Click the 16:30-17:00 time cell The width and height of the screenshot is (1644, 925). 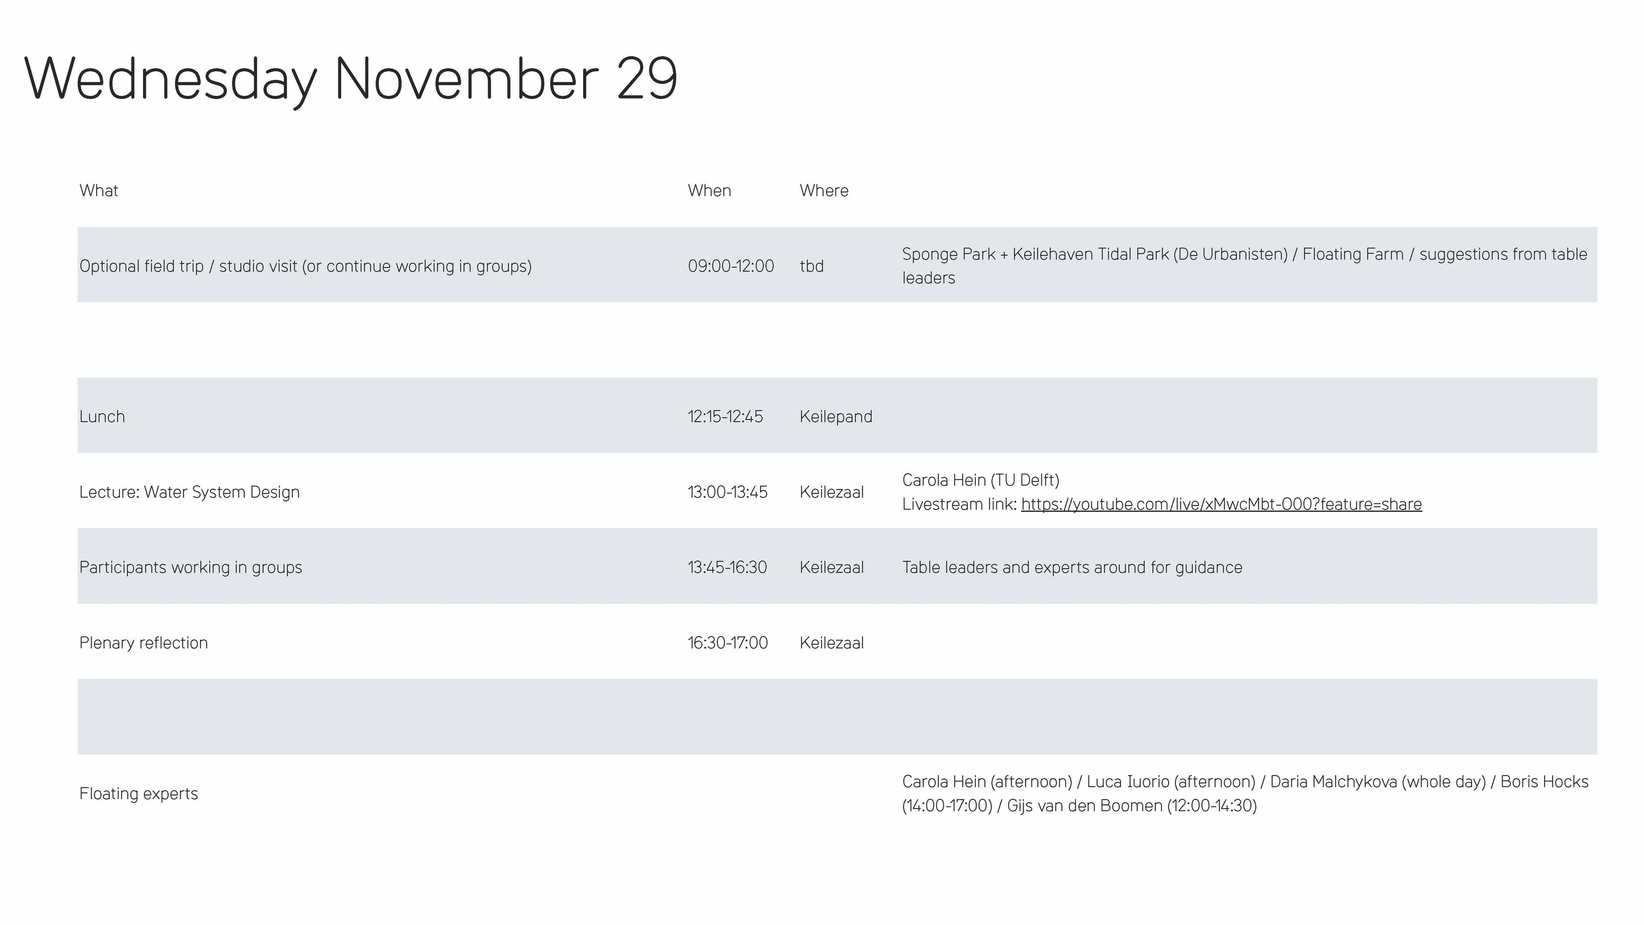click(727, 643)
